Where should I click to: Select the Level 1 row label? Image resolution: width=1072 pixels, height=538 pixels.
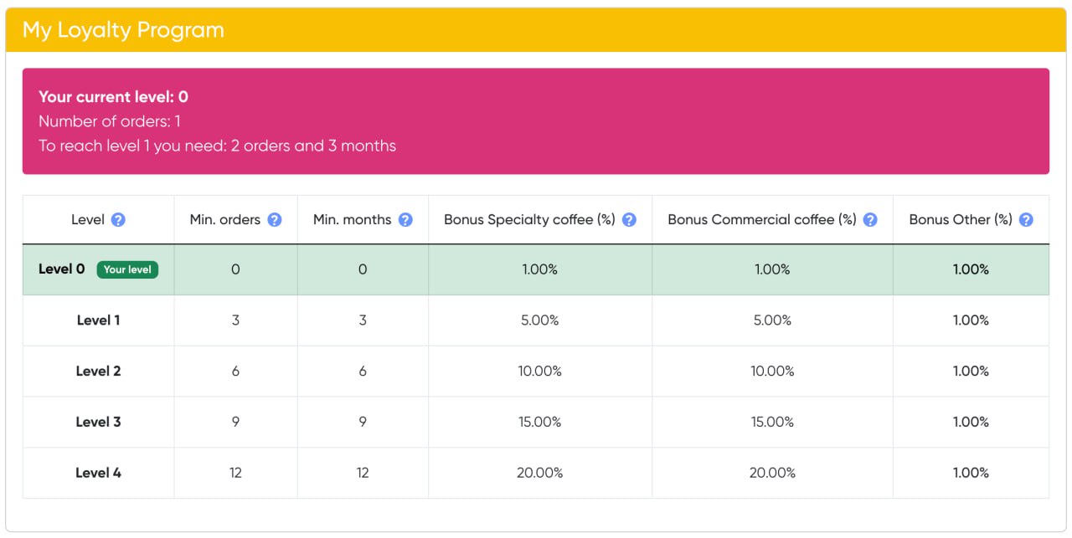click(x=98, y=320)
